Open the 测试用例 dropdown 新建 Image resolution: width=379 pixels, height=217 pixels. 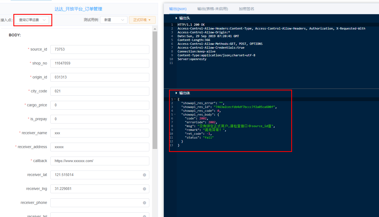point(114,20)
